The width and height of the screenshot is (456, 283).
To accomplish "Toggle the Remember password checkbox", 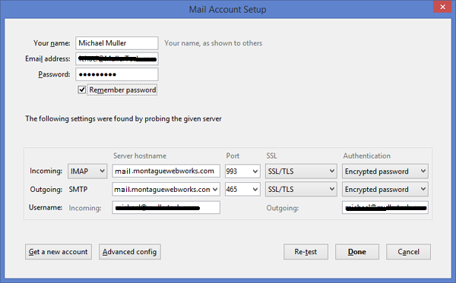I will coord(82,90).
